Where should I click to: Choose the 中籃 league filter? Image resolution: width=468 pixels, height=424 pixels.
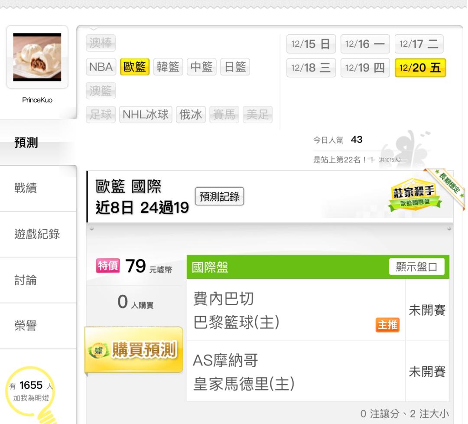[x=201, y=67]
